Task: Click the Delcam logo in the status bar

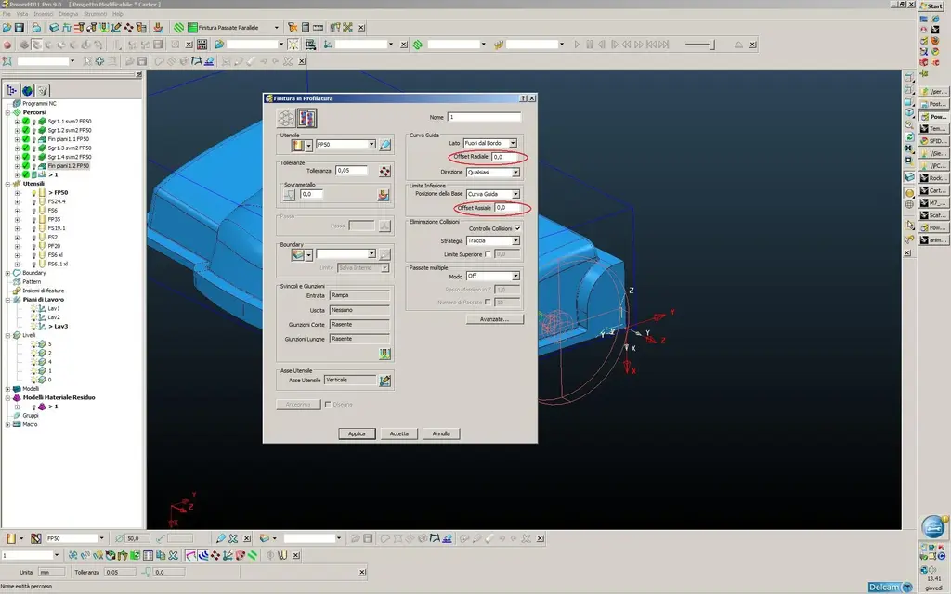Action: pos(890,587)
